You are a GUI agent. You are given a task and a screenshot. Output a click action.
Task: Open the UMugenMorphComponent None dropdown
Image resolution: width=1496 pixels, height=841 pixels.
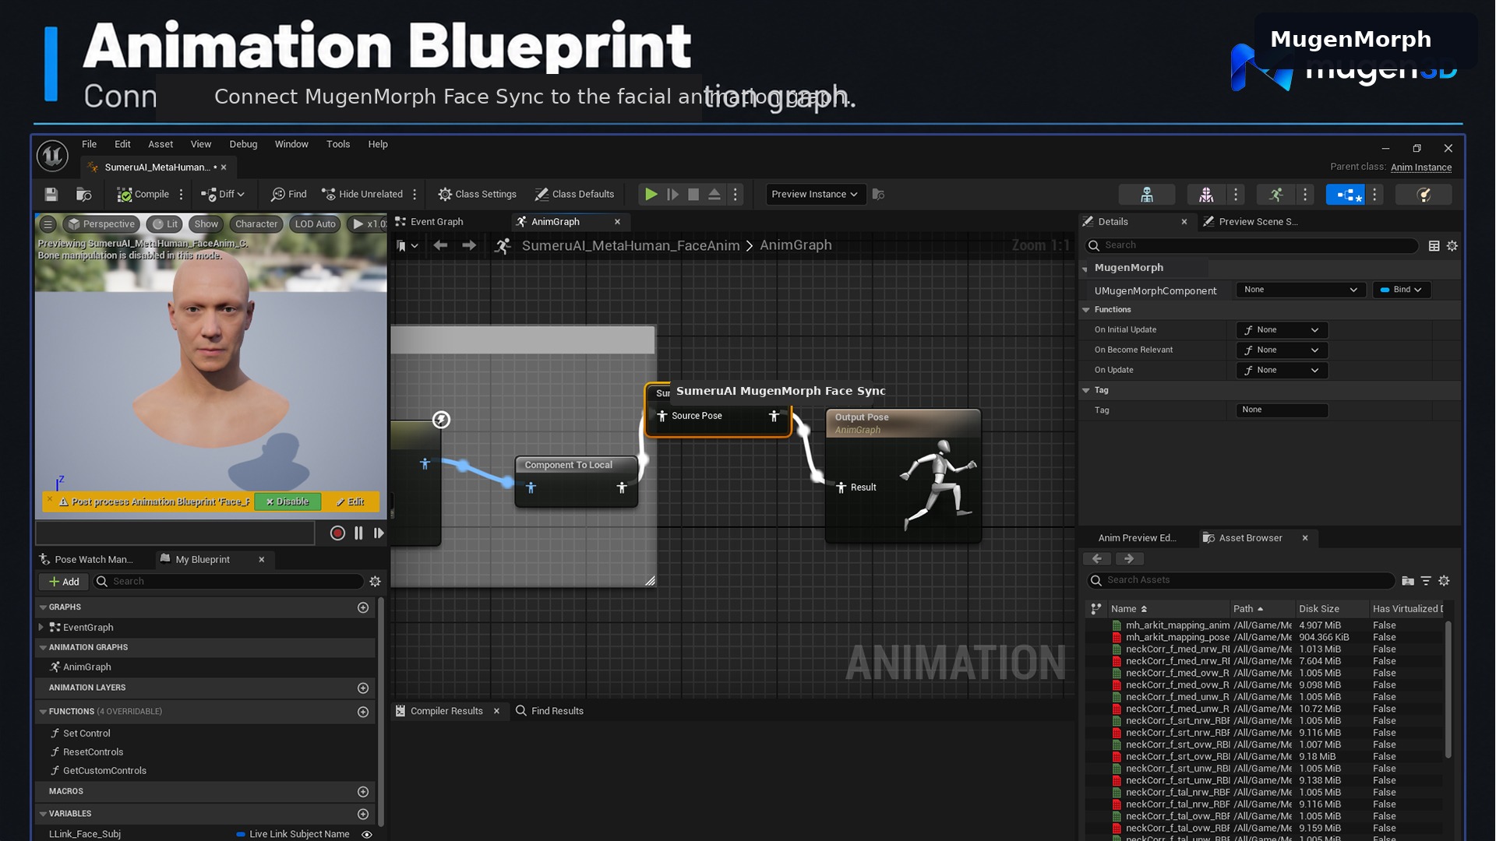[1300, 290]
